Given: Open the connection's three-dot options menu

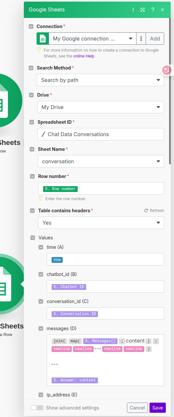Looking at the screenshot, I should coord(141,39).
